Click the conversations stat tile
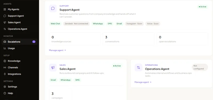This screenshot has width=213, height=100. pyautogui.click(x=129, y=39)
